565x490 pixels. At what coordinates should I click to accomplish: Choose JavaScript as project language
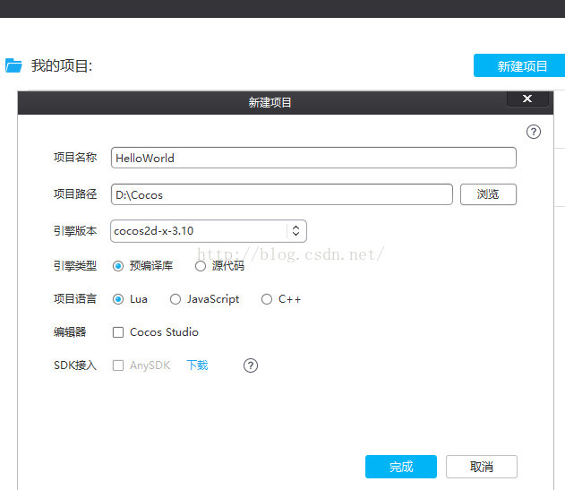click(x=175, y=299)
